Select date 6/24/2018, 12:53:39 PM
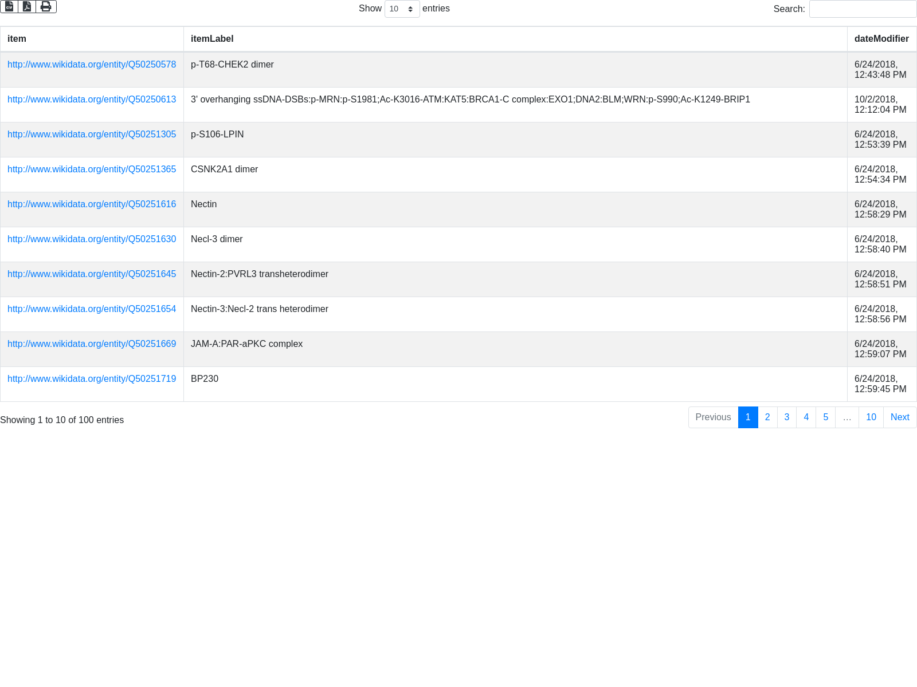Image resolution: width=917 pixels, height=687 pixels. coord(881,140)
